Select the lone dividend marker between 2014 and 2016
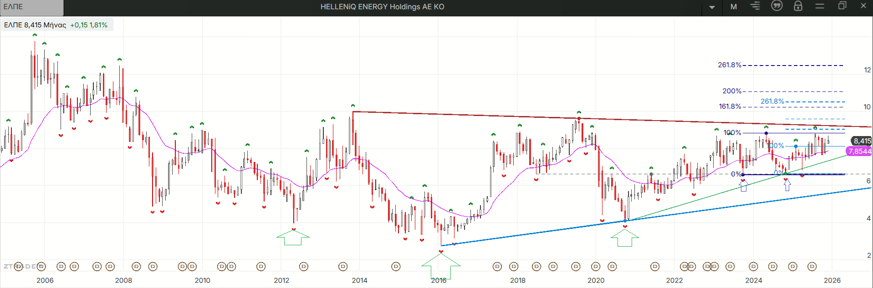 pos(396,267)
